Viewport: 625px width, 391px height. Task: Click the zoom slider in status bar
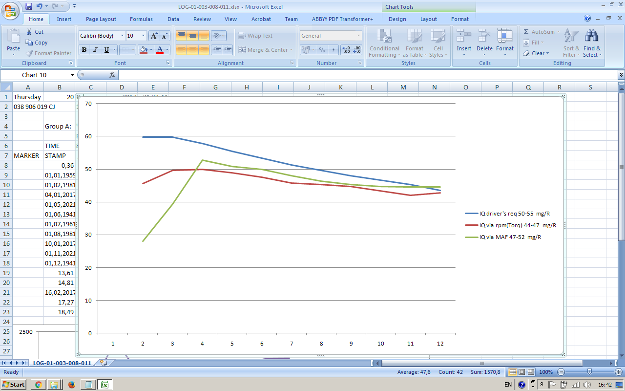point(589,372)
